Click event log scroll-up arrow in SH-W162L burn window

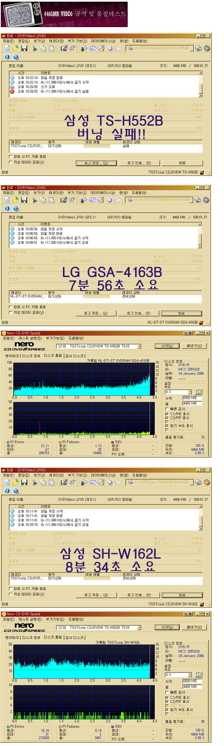coord(200,507)
